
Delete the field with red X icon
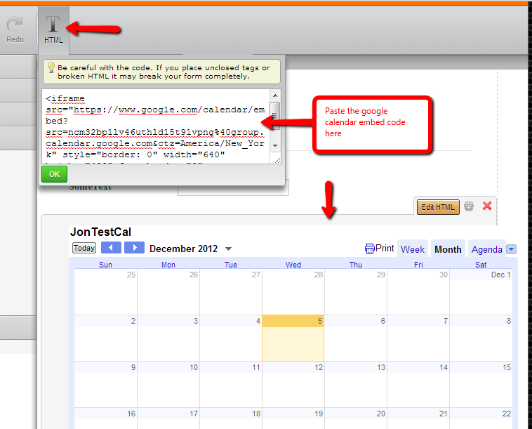(487, 206)
